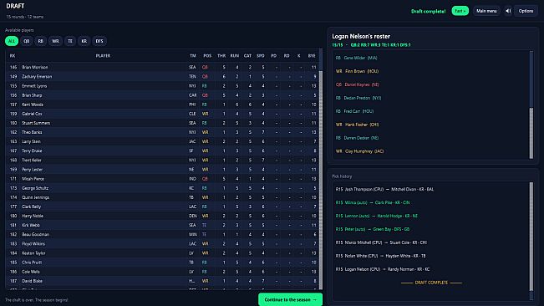The height and width of the screenshot is (306, 544).
Task: Select player Floyd Wilkins row
Action: (x=161, y=244)
